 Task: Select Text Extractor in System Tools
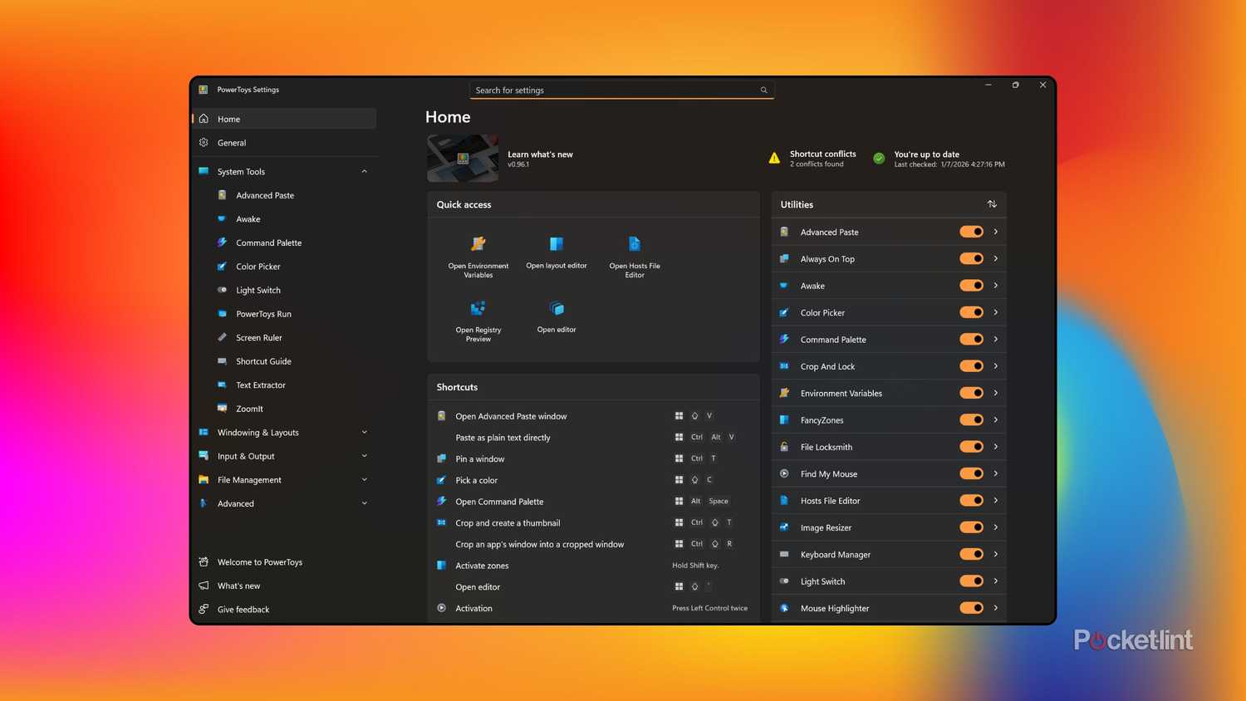click(261, 385)
